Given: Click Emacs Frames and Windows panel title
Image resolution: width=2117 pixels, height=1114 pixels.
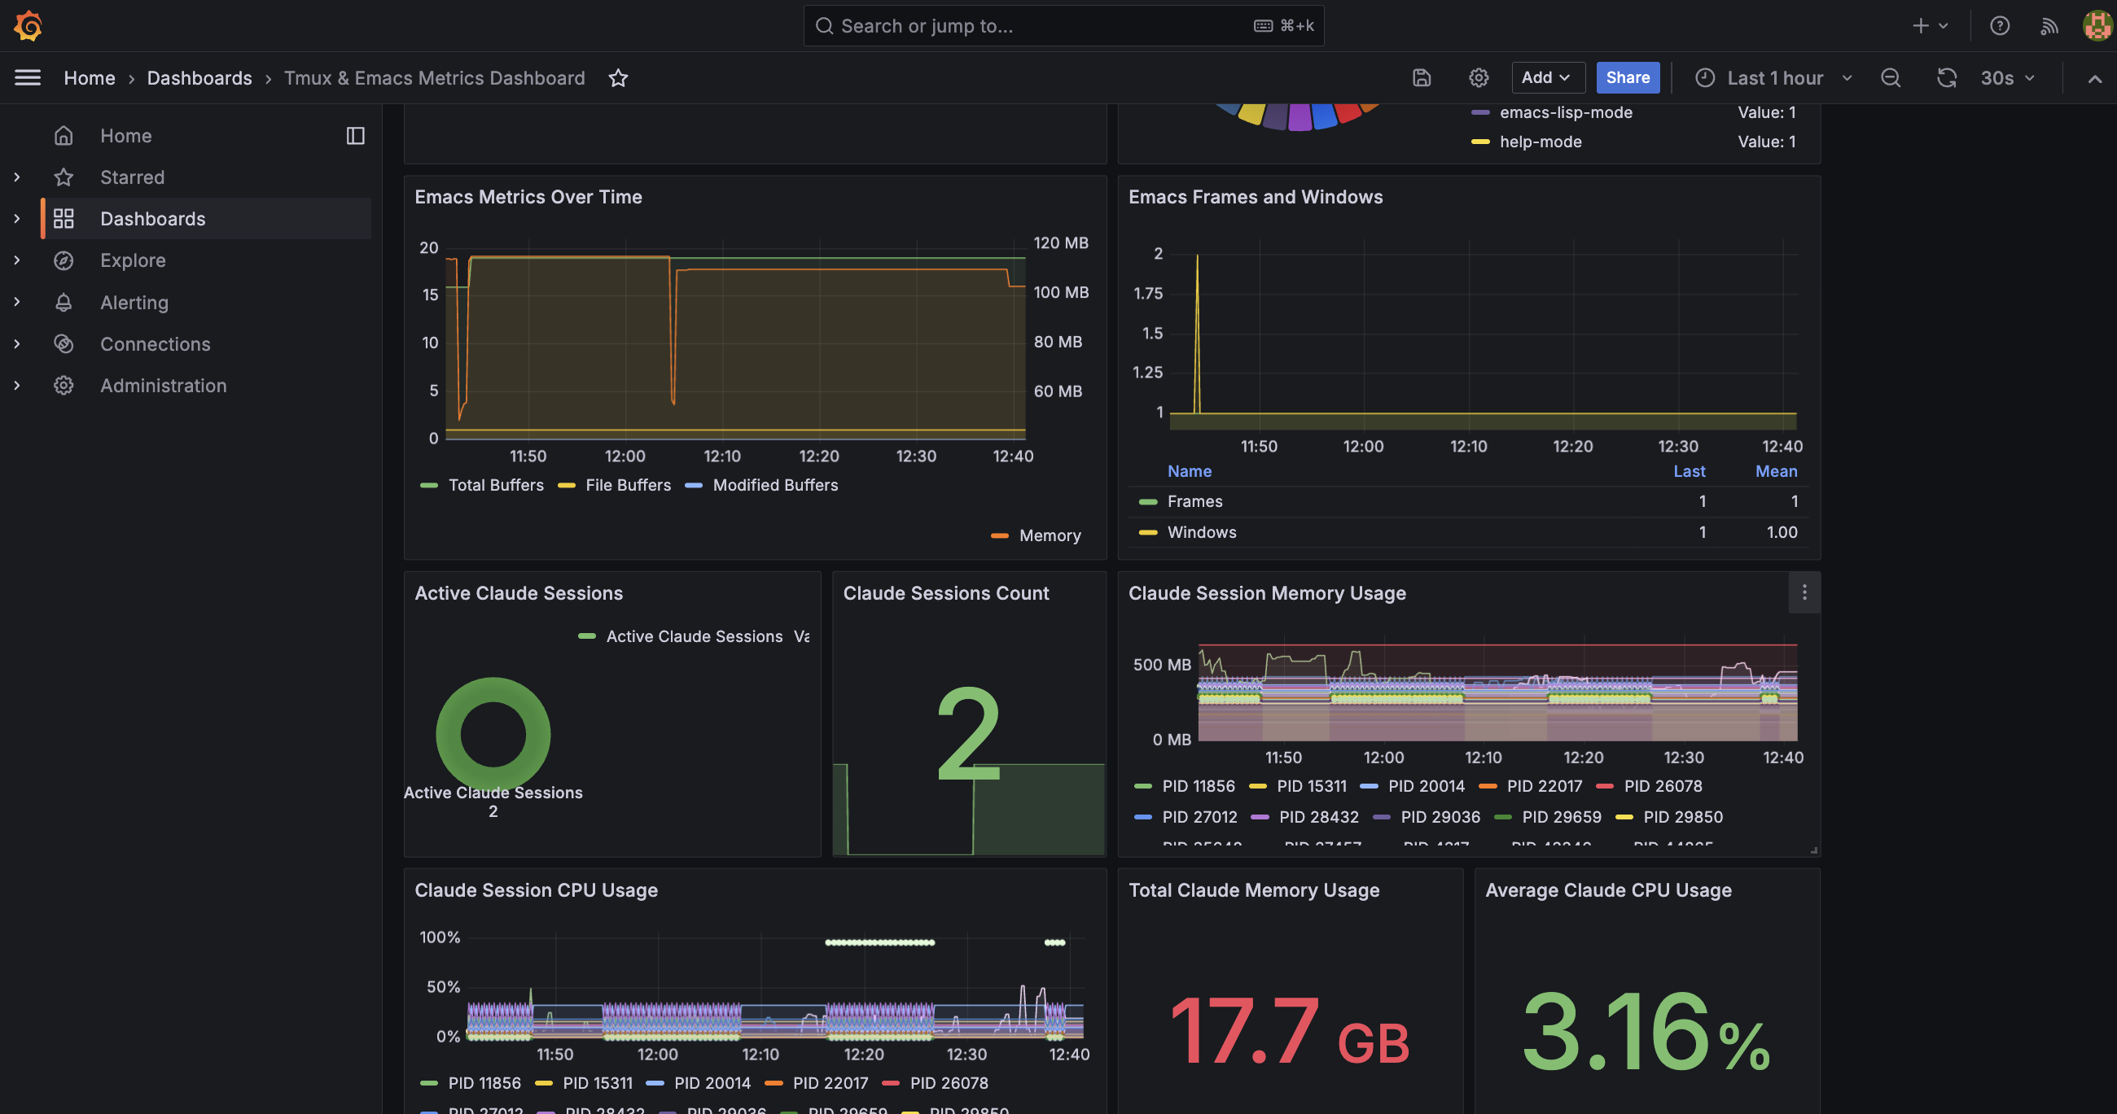Looking at the screenshot, I should coord(1255,197).
